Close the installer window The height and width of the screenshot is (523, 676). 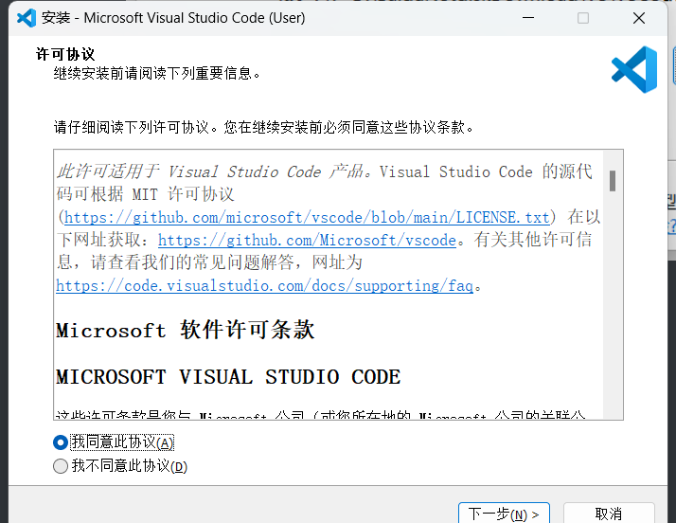tap(638, 18)
